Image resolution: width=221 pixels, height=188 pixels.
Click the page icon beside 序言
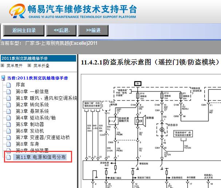click(x=9, y=85)
